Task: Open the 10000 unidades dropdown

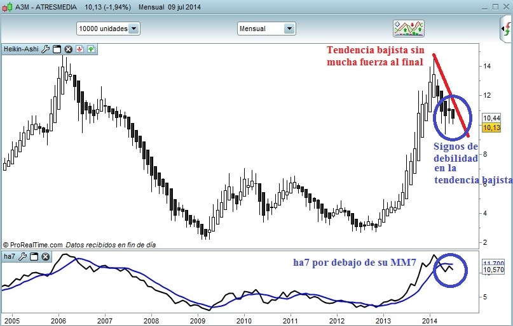Action: pos(108,29)
